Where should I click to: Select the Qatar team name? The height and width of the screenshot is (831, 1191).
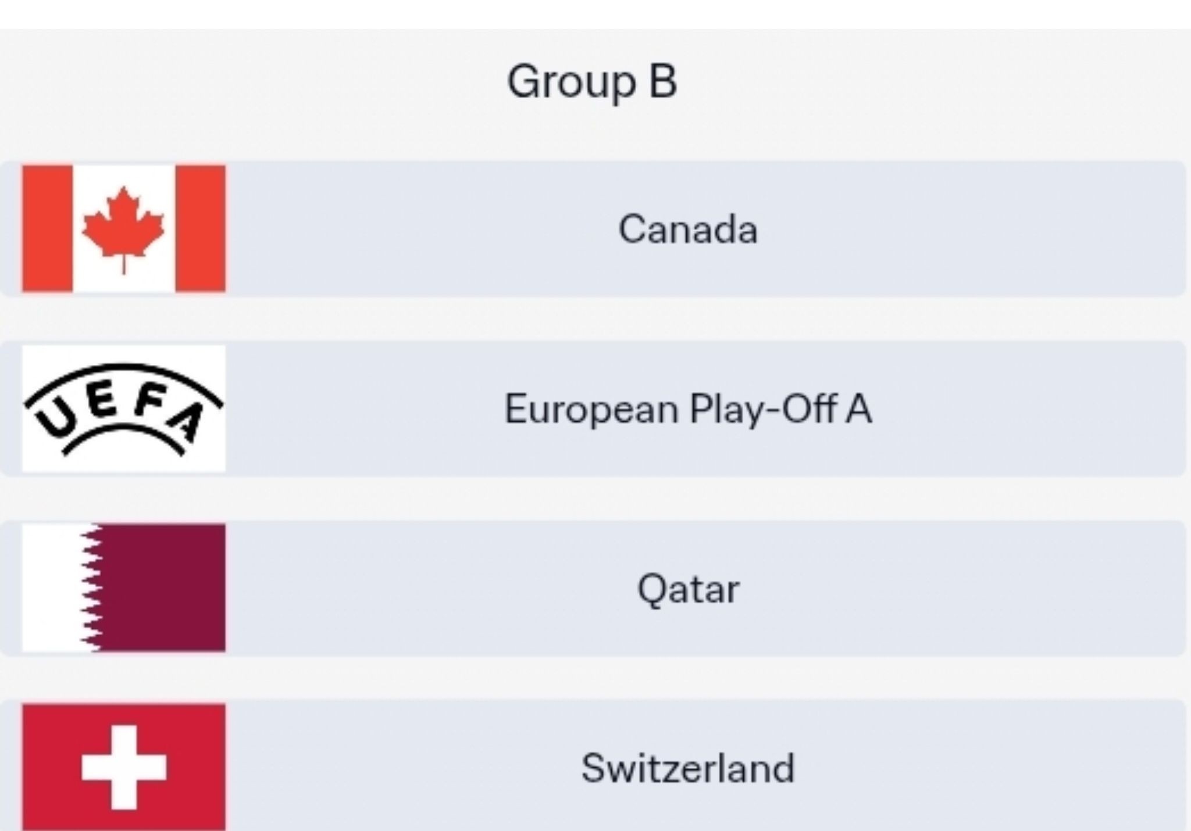click(x=688, y=589)
